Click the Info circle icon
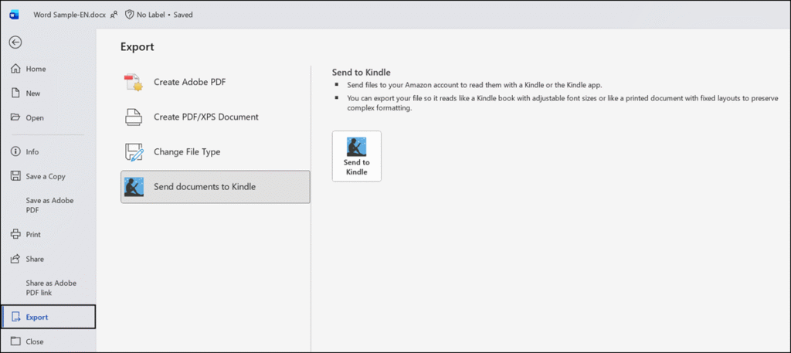This screenshot has width=791, height=353. 15,151
